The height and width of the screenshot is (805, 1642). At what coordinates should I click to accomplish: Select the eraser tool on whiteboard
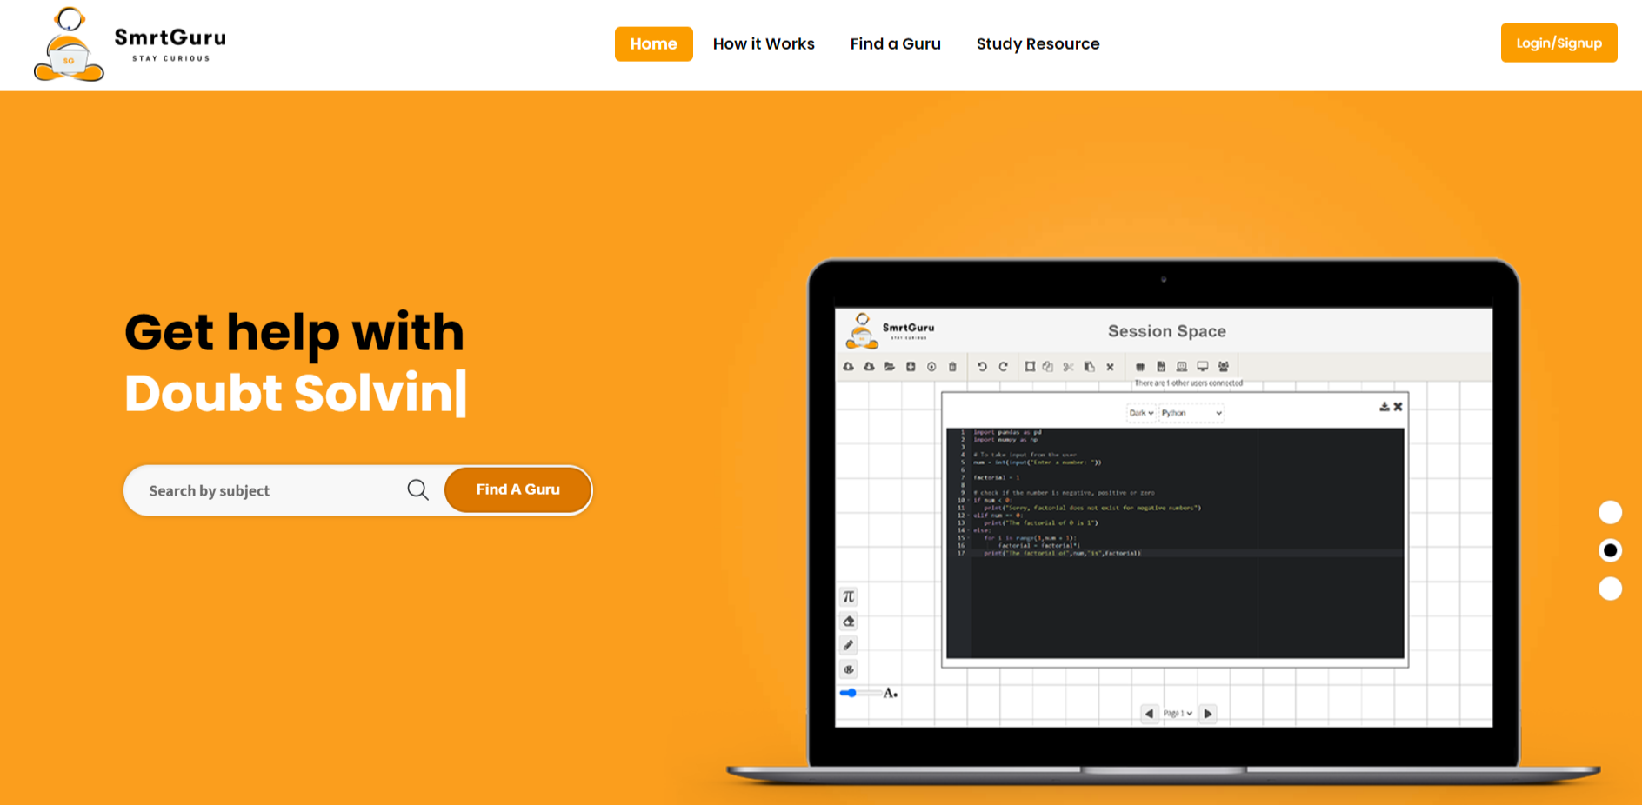849,621
